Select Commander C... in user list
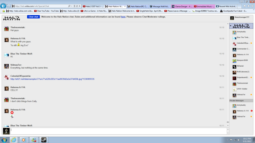Screen dimensions: 255x143 [x=241, y=49]
